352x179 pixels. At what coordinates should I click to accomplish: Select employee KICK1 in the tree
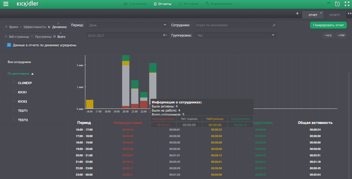(x=22, y=92)
